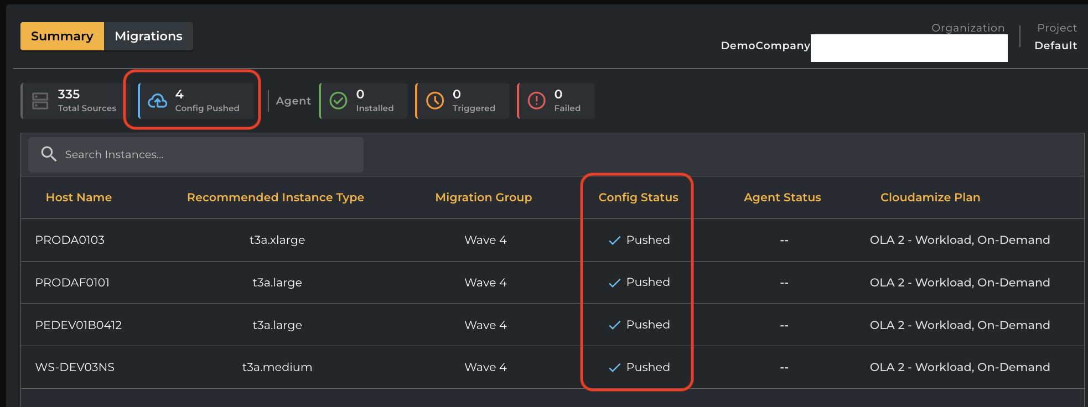Sort by Config Status column header
Screen dimensions: 1088x407
coord(638,197)
